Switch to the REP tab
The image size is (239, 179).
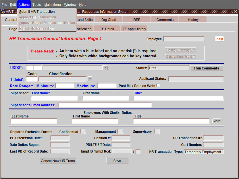coord(137,20)
